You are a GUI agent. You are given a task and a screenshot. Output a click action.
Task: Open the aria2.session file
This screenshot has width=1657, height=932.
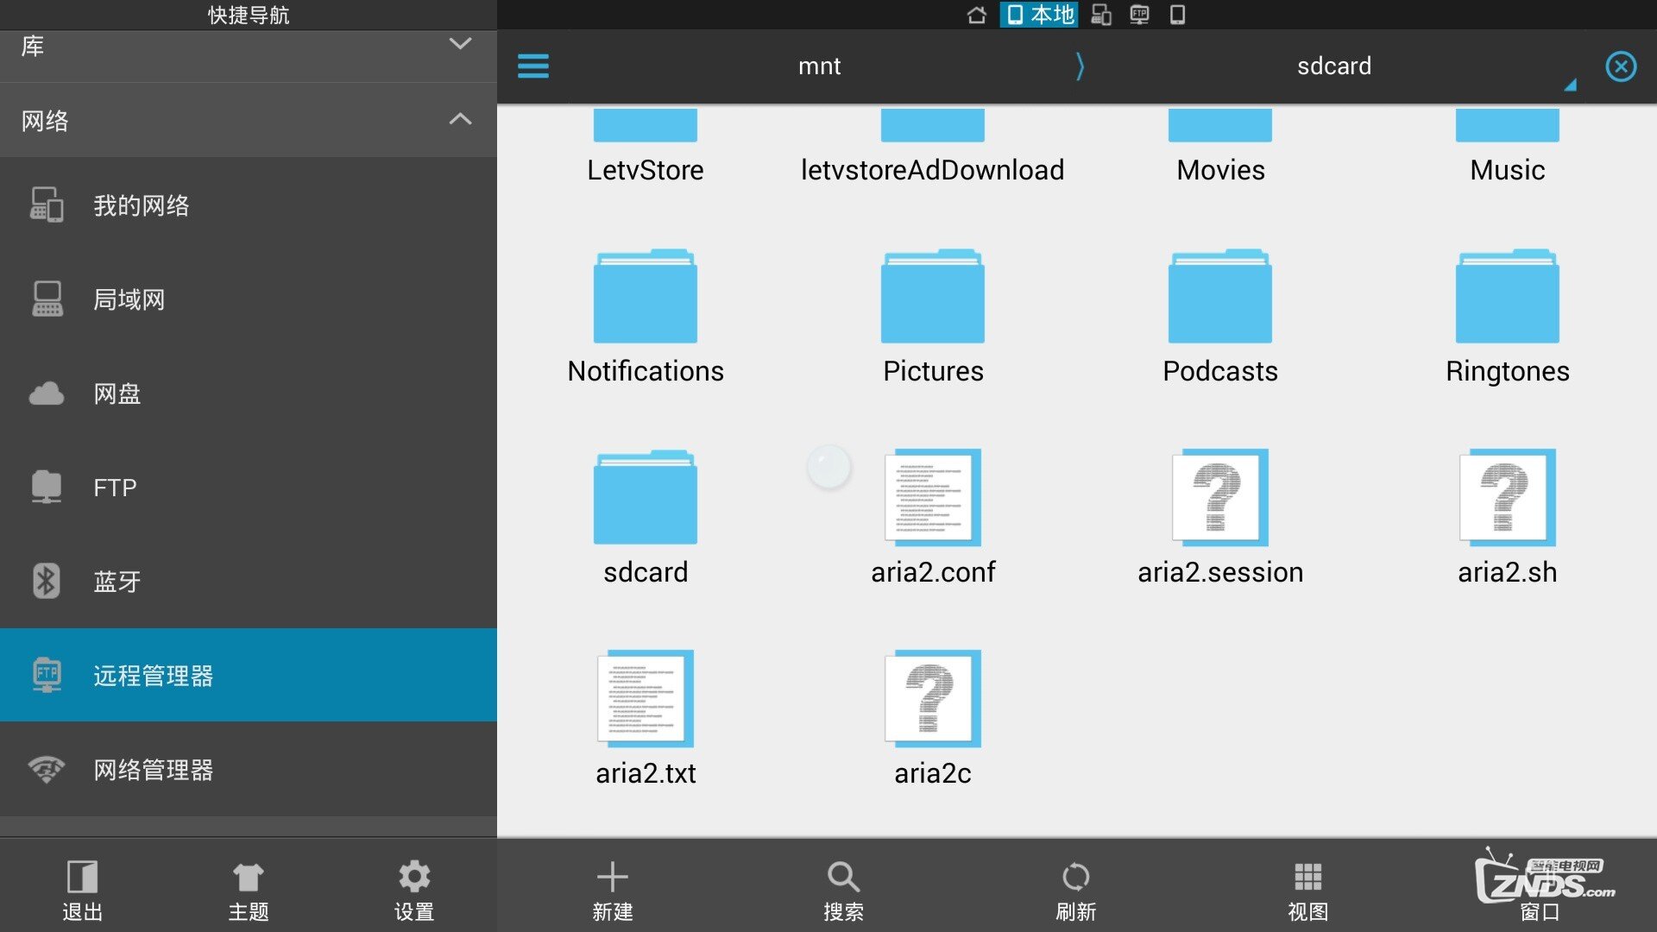click(x=1220, y=519)
